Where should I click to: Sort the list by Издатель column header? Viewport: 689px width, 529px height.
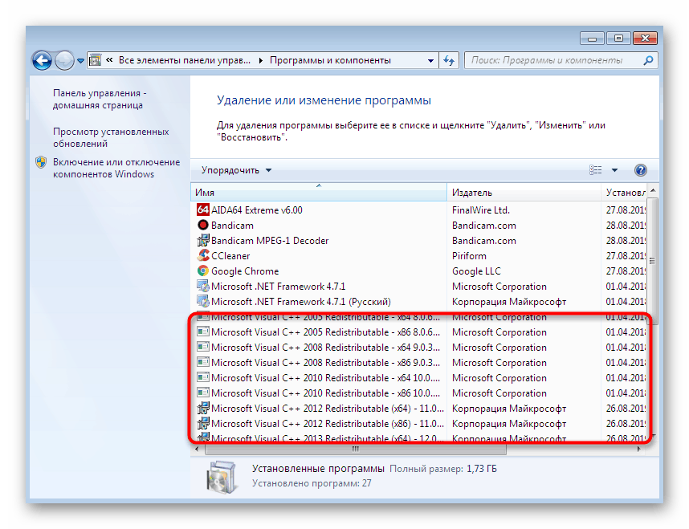(524, 193)
